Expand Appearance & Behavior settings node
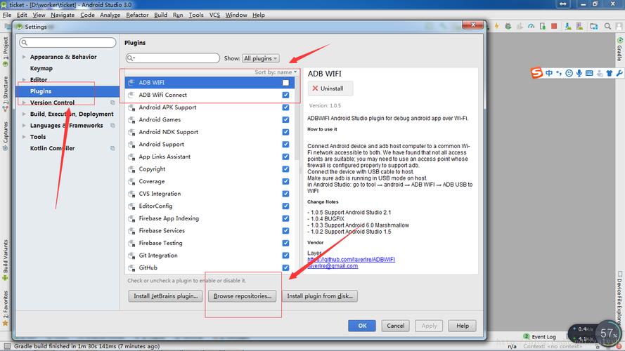 point(24,57)
